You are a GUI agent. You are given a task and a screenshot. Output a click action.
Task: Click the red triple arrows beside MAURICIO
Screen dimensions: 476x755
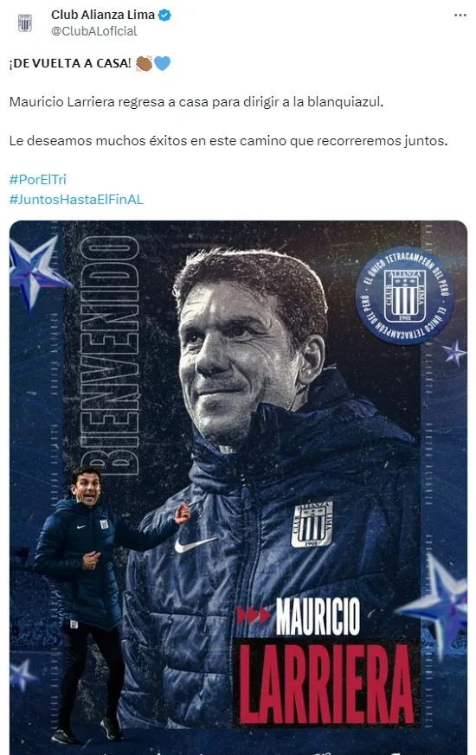pos(254,616)
